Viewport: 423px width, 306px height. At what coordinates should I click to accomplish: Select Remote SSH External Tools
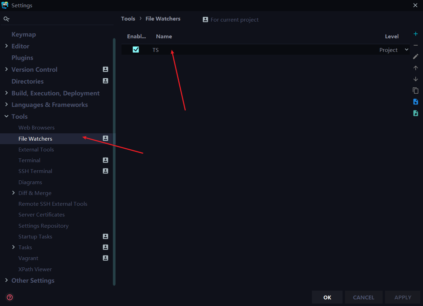[x=53, y=204]
